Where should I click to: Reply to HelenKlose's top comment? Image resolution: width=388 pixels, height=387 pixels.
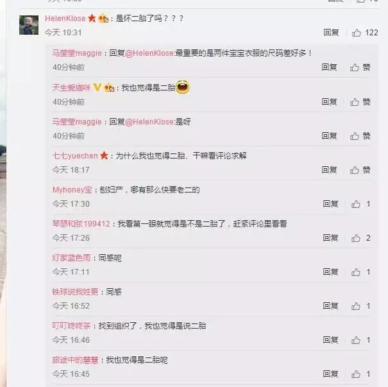[331, 33]
